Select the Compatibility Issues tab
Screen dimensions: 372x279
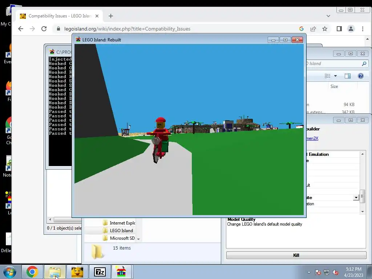coord(59,16)
